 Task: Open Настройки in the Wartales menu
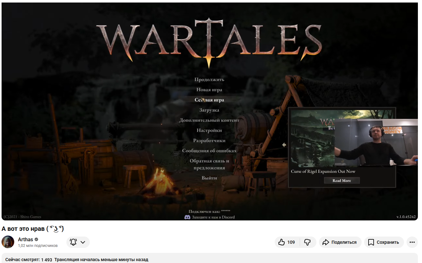[x=209, y=130]
